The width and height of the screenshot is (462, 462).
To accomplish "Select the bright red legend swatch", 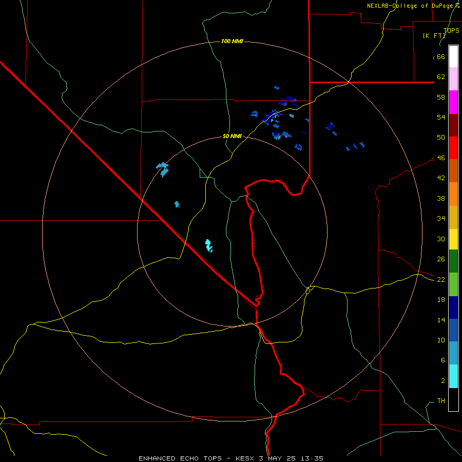I will coord(453,148).
